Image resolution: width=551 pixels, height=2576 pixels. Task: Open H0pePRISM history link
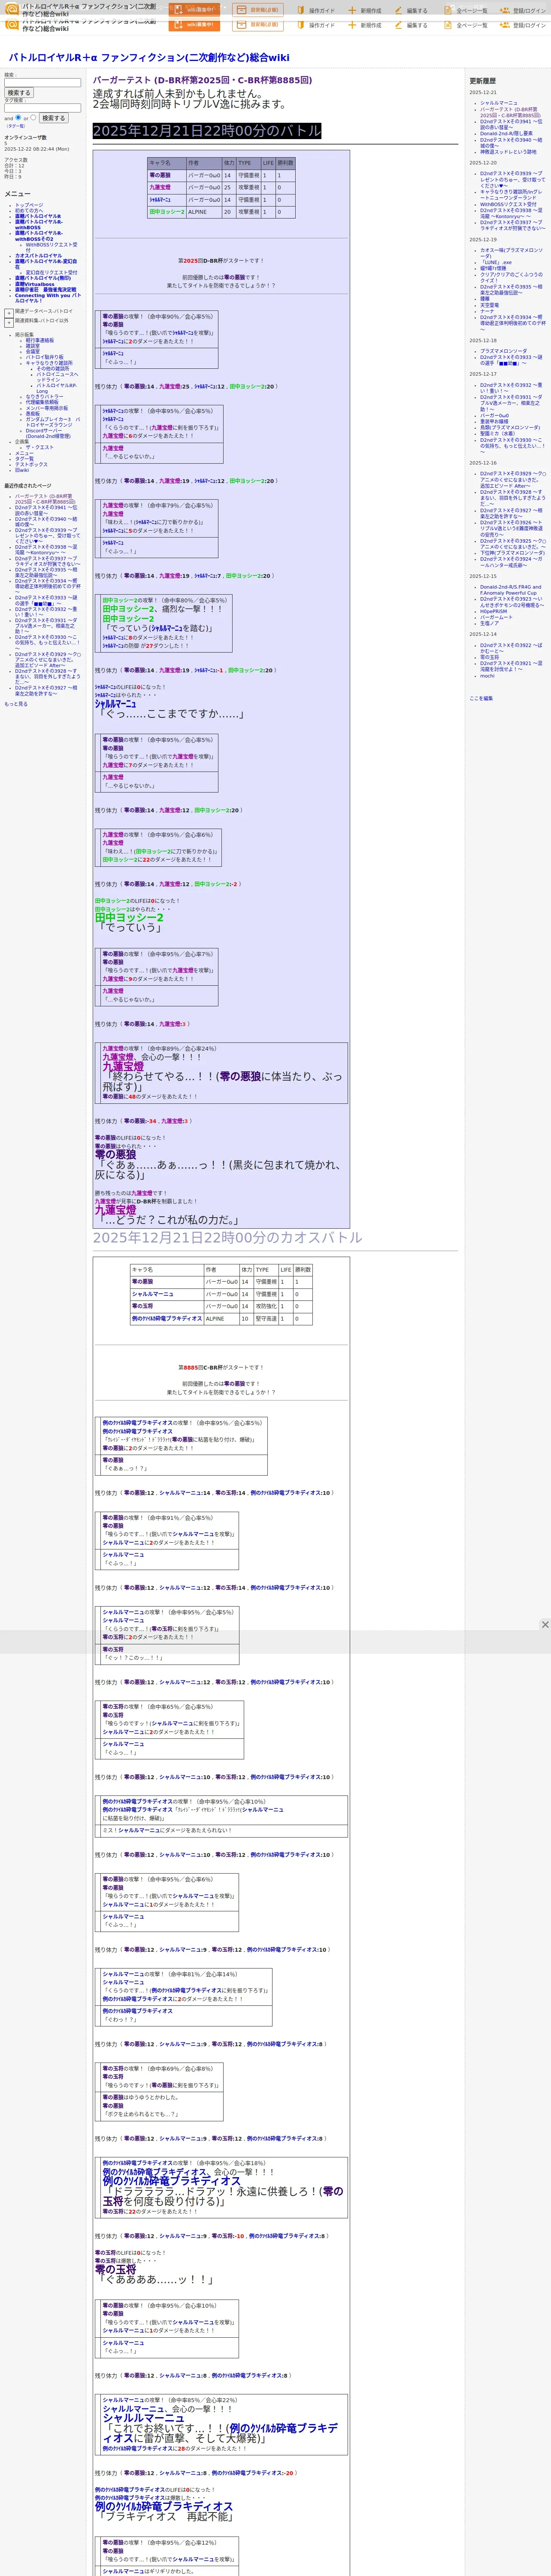point(494,611)
